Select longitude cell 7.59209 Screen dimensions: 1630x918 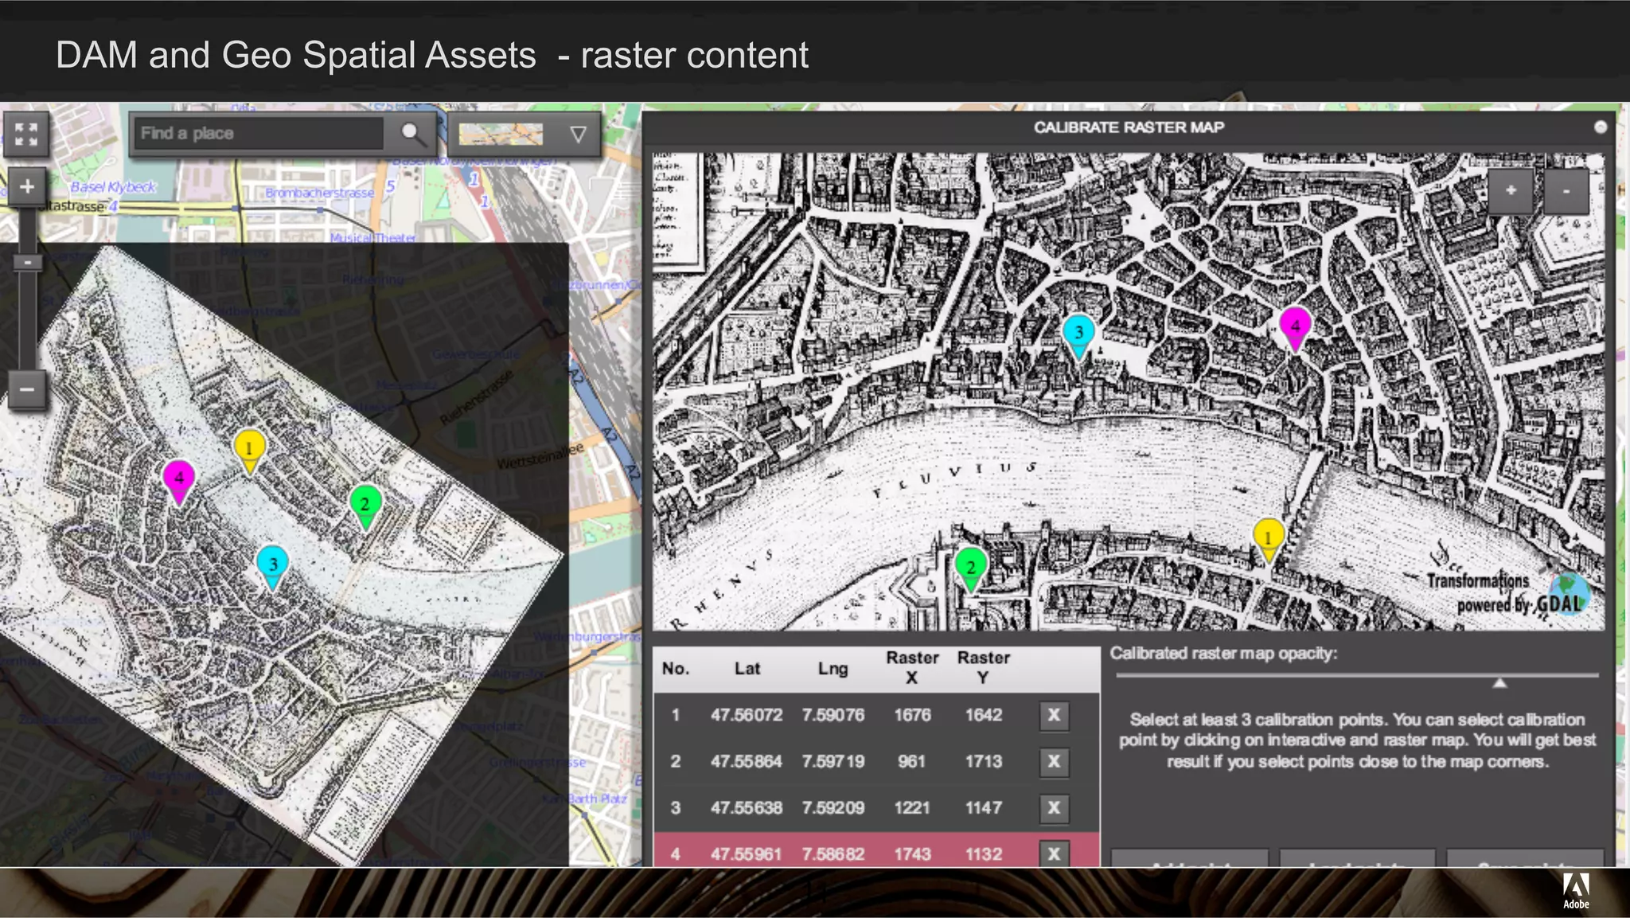(x=833, y=807)
